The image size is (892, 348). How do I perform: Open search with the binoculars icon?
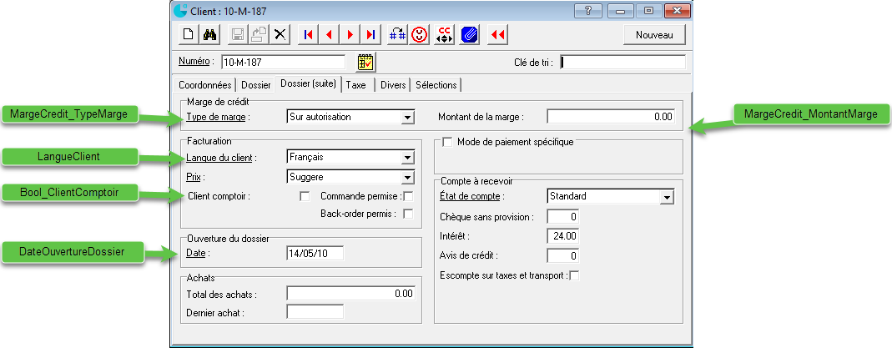pyautogui.click(x=210, y=34)
